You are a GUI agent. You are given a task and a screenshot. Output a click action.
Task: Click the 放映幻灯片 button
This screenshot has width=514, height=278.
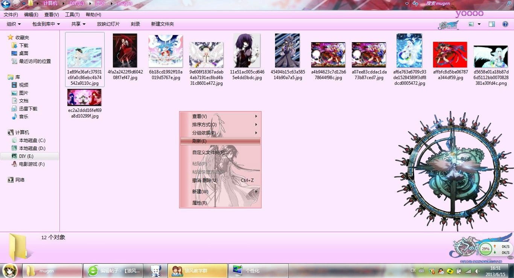click(108, 24)
